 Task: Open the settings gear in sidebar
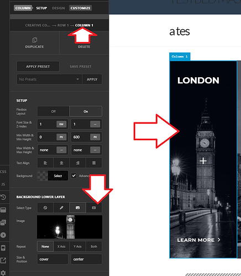point(3,273)
